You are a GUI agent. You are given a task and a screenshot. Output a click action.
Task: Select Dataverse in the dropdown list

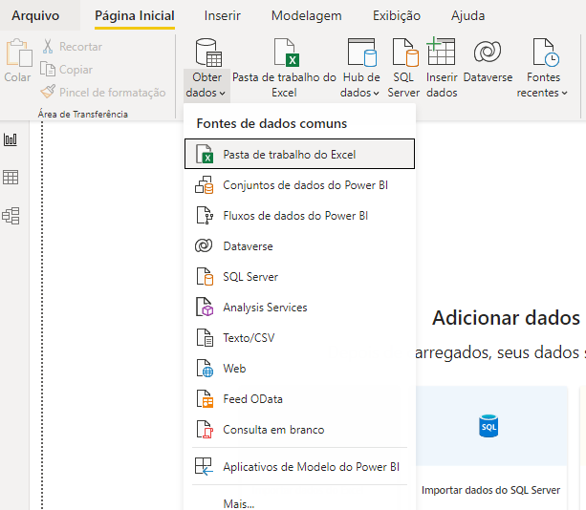pyautogui.click(x=299, y=246)
